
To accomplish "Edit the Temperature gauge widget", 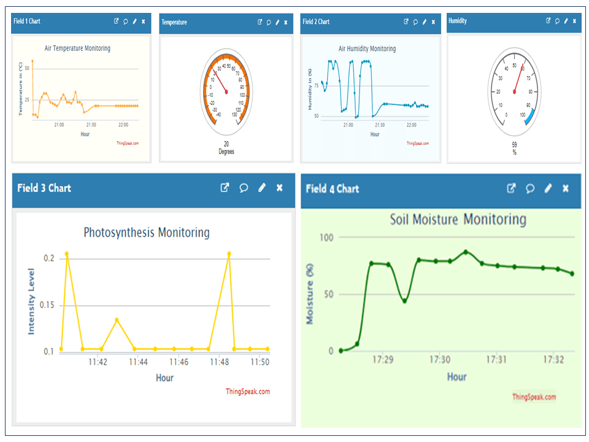I will [277, 23].
